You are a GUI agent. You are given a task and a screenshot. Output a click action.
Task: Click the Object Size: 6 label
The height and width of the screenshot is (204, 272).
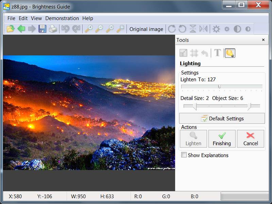(227, 98)
